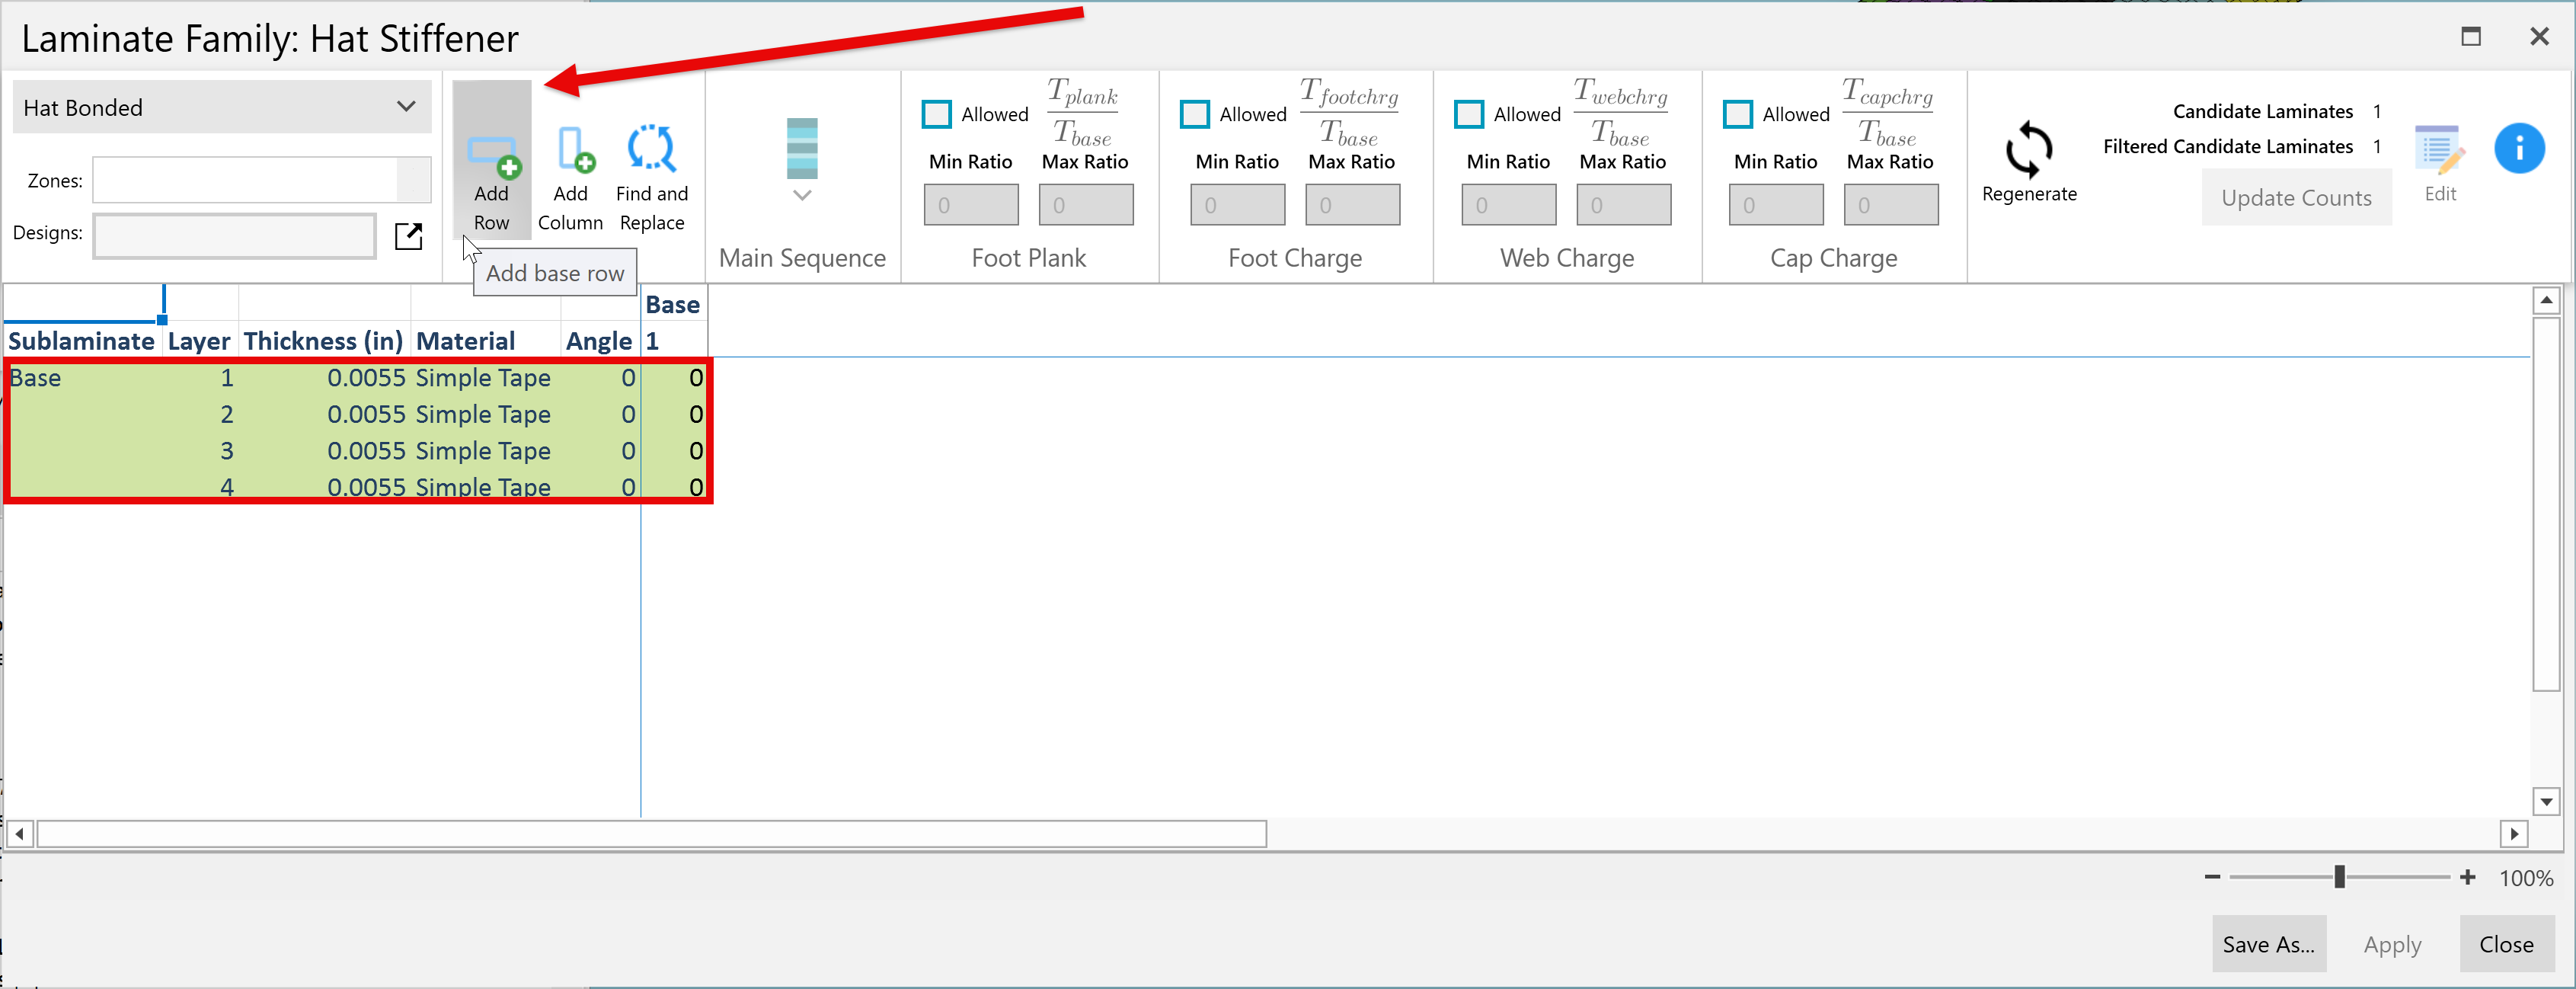
Task: Enable Foot Charge Allowed checkbox
Action: click(1195, 114)
